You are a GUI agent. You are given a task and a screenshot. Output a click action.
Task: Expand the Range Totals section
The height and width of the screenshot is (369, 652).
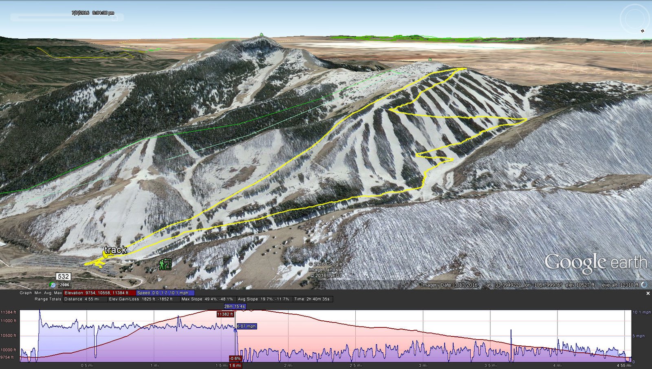(48, 299)
